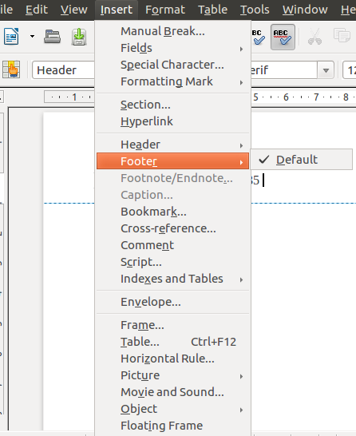This screenshot has width=356, height=436.
Task: Click the New Document icon
Action: 11,37
